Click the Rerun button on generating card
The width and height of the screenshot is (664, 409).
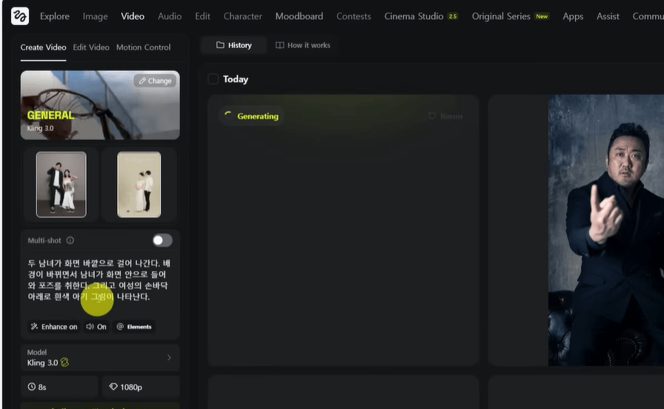click(445, 116)
